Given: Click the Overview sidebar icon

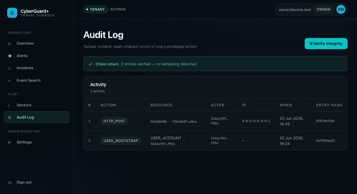Looking at the screenshot, I should [10, 44].
